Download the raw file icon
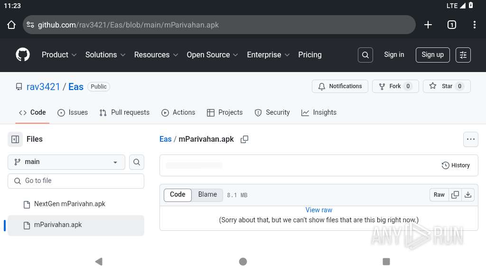Image resolution: width=486 pixels, height=273 pixels. 468,195
